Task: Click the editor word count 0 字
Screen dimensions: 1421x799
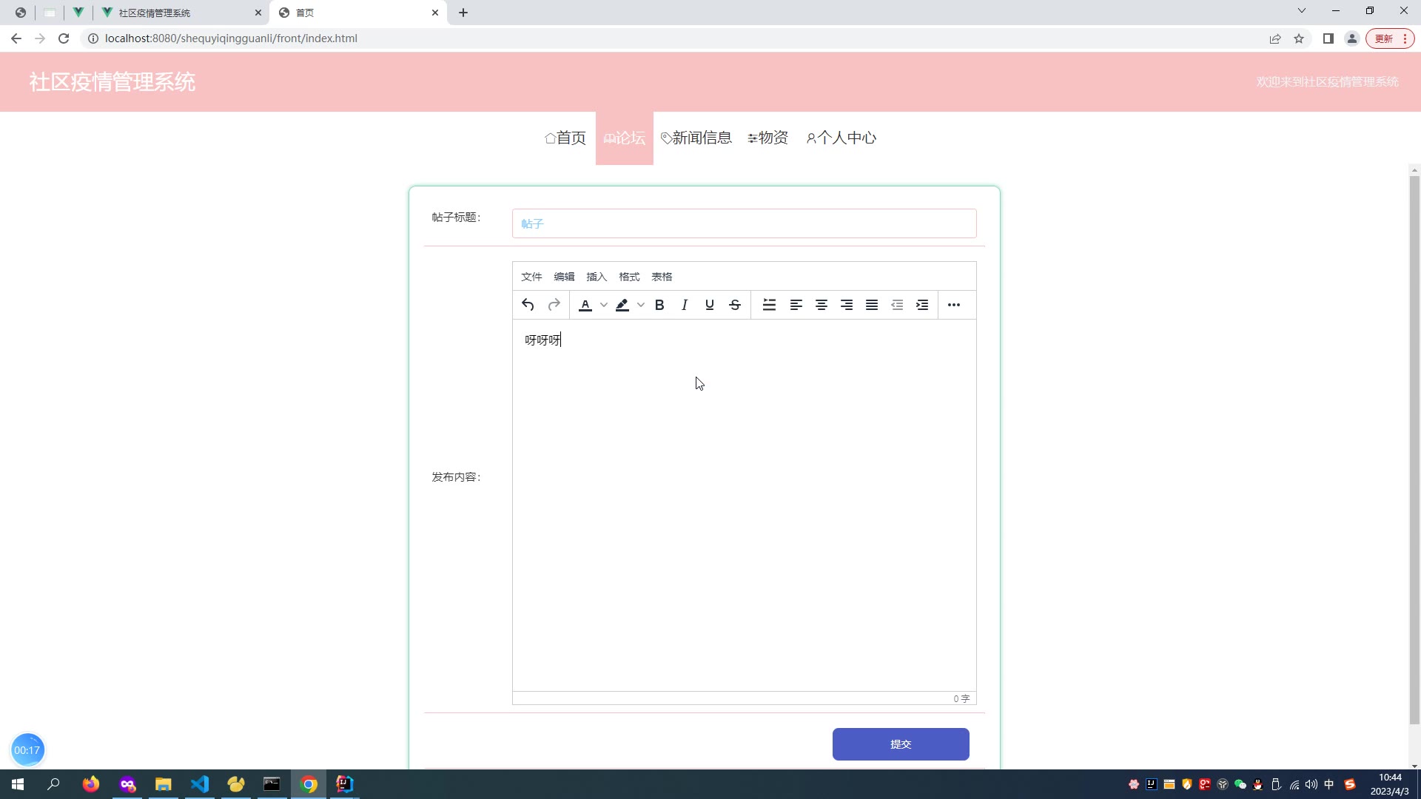Action: pos(961,698)
